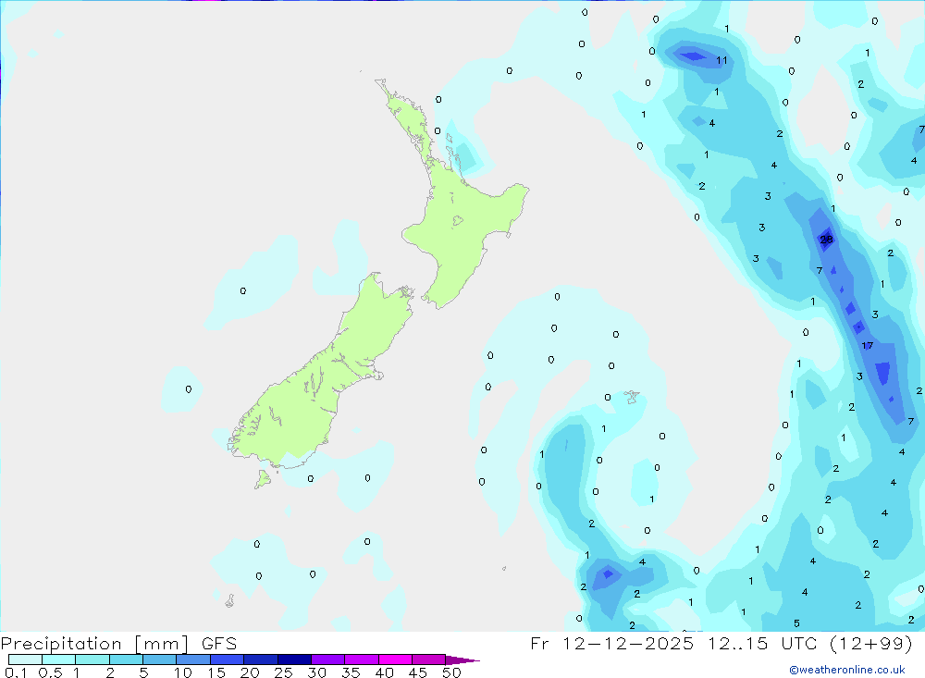Viewport: 925px width, 678px height.
Task: Click the 10–15 mm blue legend swatch
Action: click(x=193, y=660)
